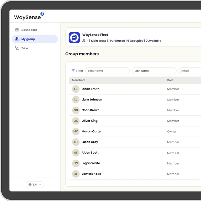The width and height of the screenshot is (201, 201).
Task: Click the seats people icon
Action: 84,41
